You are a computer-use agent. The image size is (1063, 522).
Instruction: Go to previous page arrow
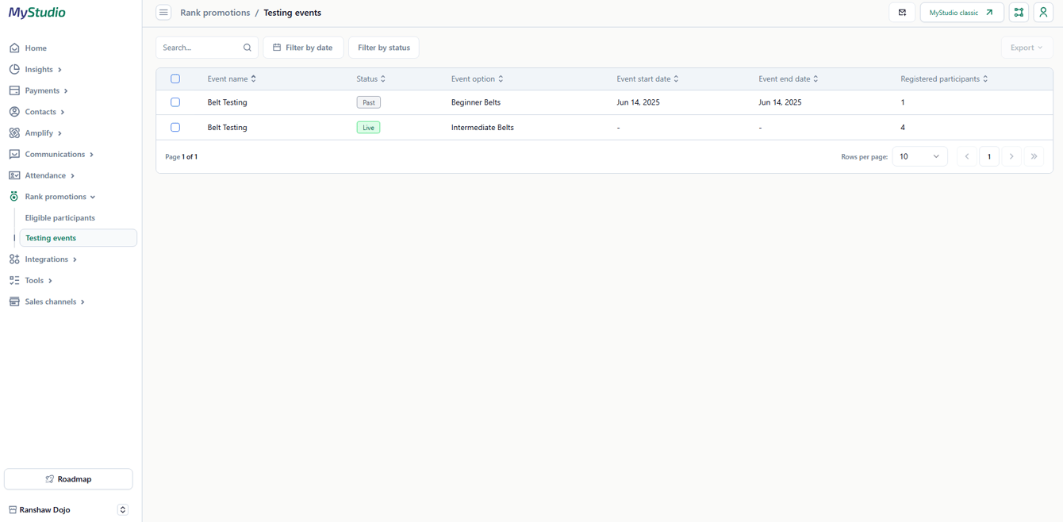point(967,157)
